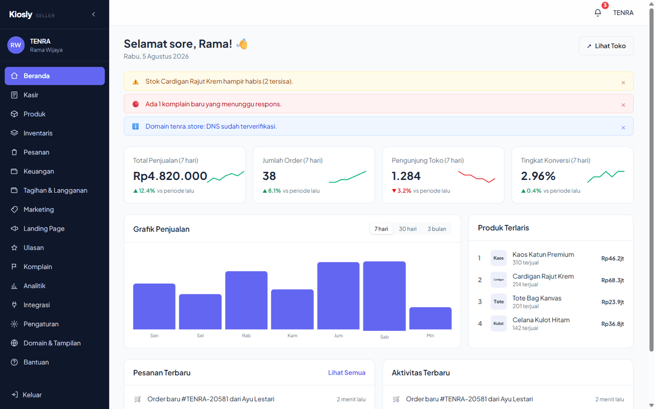The image size is (655, 409).
Task: Click the Integrasi plug icon
Action: tap(14, 305)
